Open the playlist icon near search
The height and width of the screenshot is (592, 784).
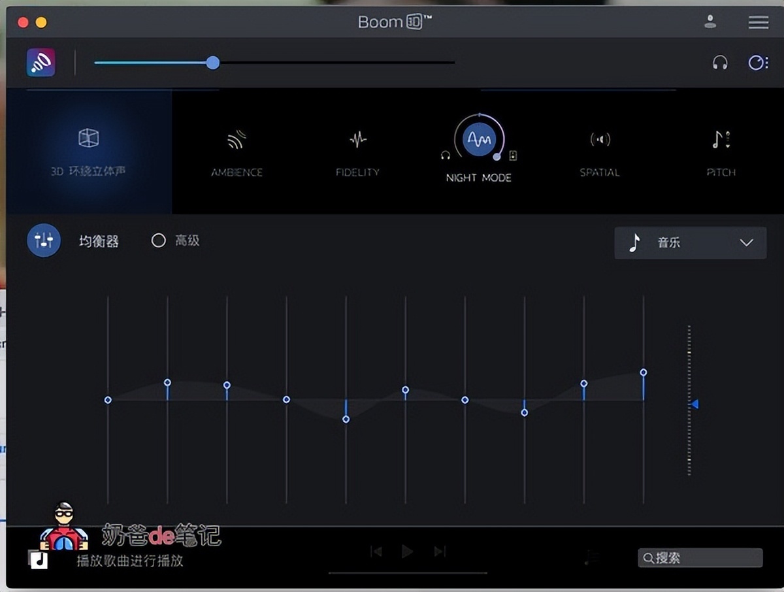[591, 557]
